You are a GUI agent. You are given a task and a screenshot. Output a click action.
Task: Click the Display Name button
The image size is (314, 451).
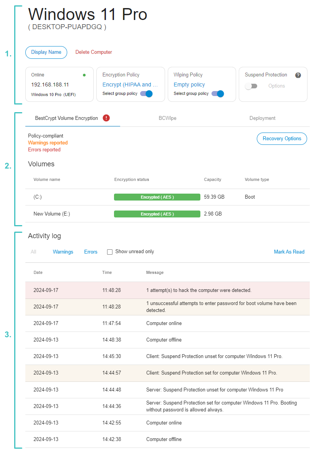[x=46, y=52]
